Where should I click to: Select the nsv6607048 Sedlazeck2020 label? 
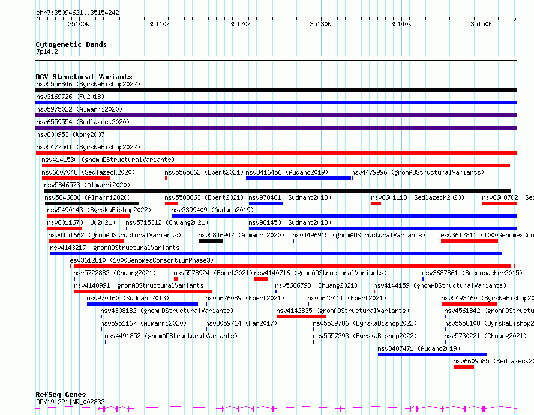(88, 172)
